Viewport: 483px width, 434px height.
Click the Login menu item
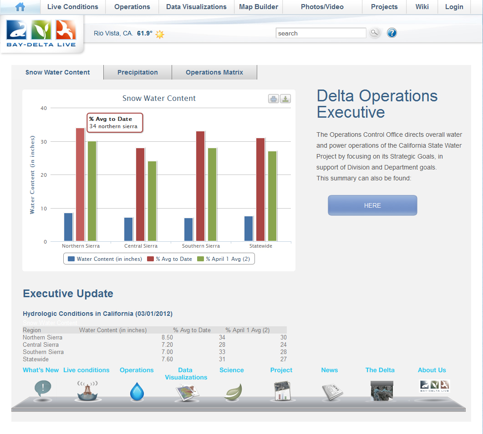(x=454, y=7)
